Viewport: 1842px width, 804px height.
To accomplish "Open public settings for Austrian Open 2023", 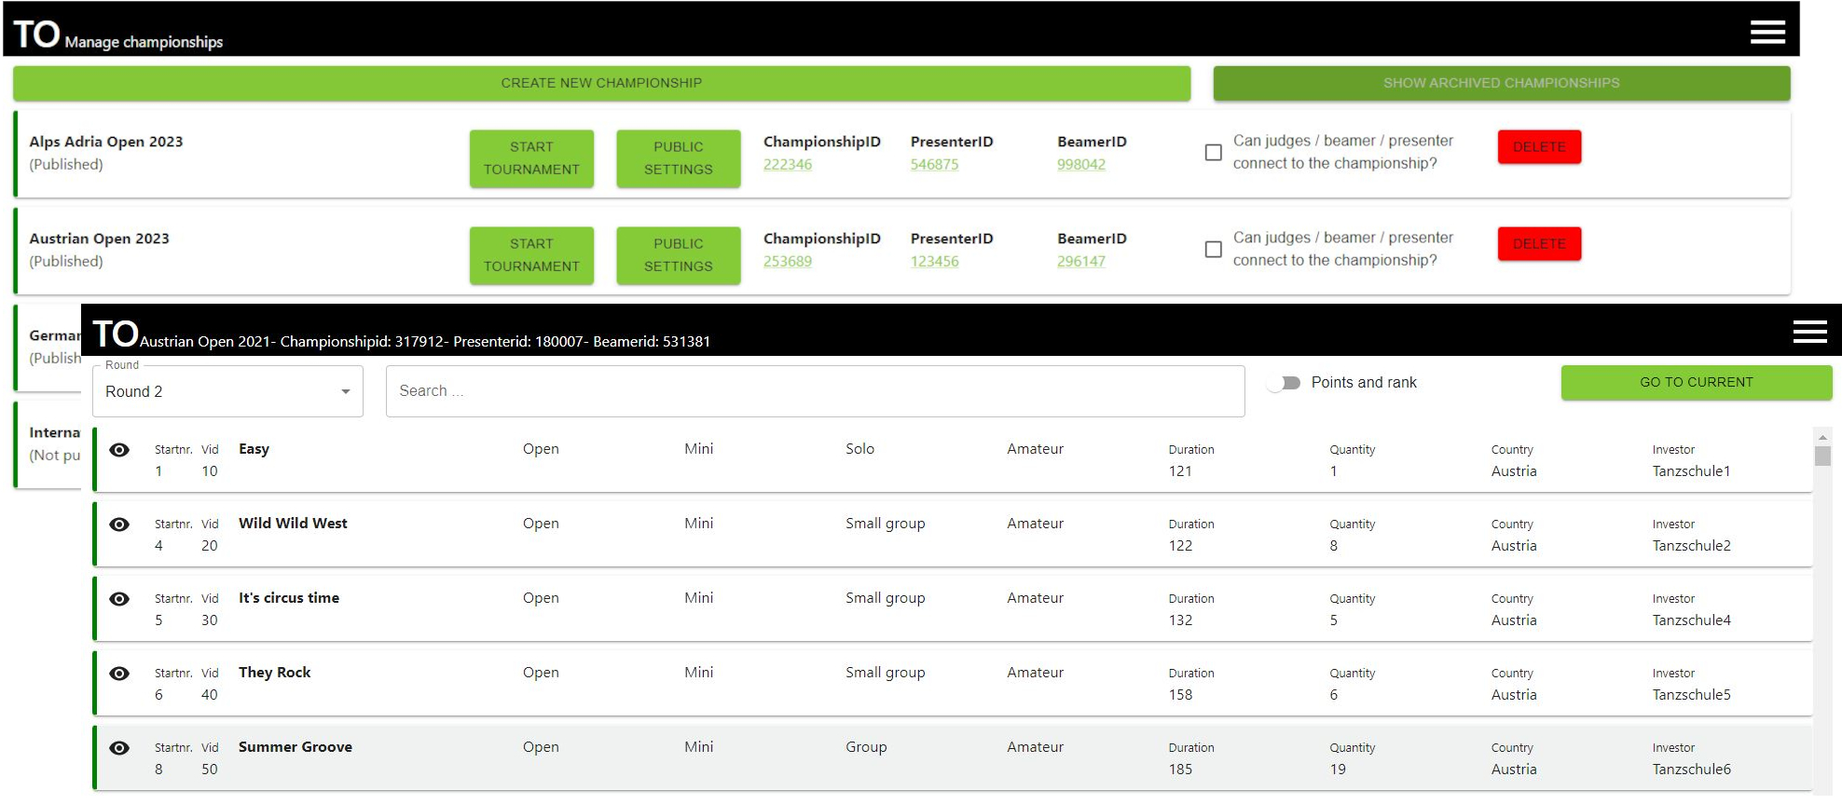I will (x=678, y=255).
